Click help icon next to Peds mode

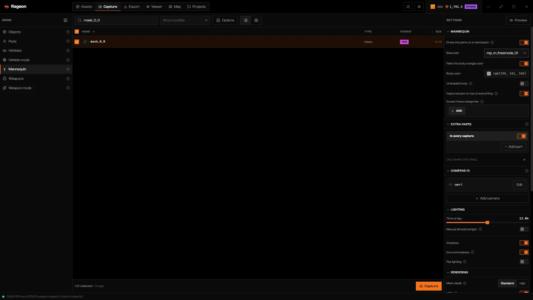point(68,41)
